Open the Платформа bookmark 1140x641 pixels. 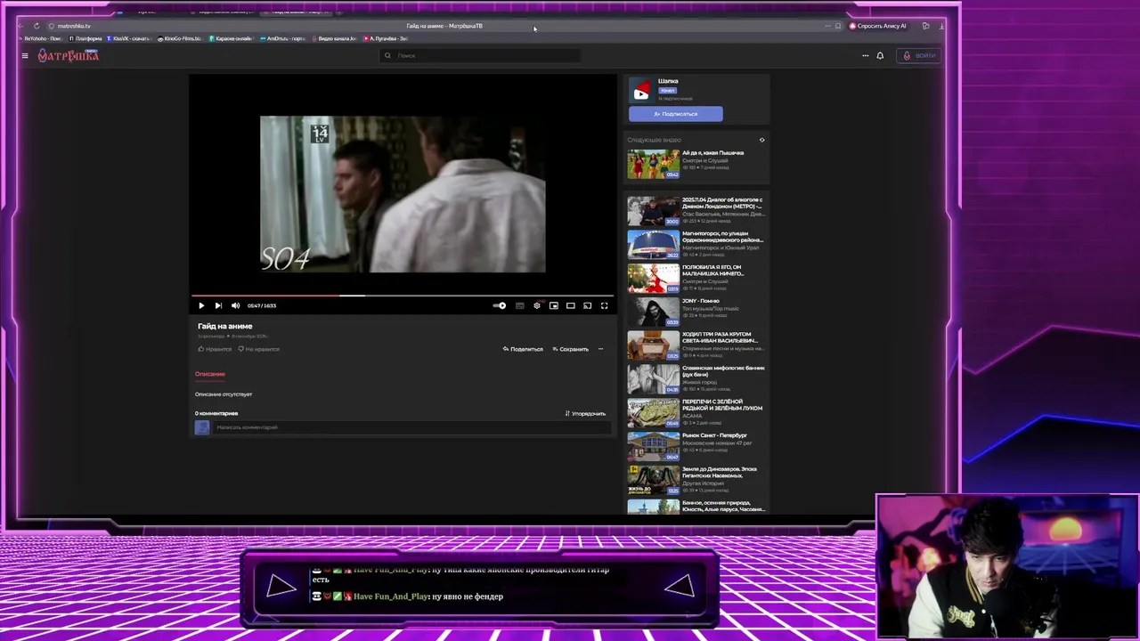(85, 38)
